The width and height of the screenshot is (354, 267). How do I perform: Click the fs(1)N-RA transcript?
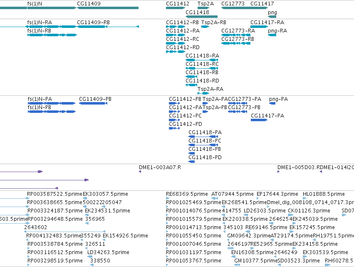point(52,27)
